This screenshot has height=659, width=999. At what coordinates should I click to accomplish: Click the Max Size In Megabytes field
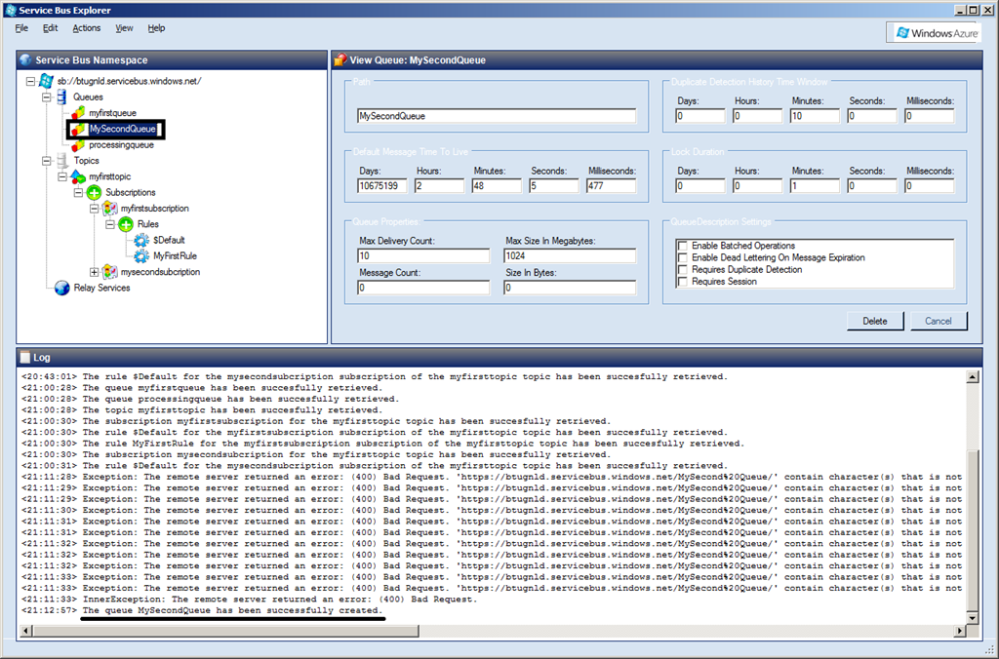click(570, 256)
